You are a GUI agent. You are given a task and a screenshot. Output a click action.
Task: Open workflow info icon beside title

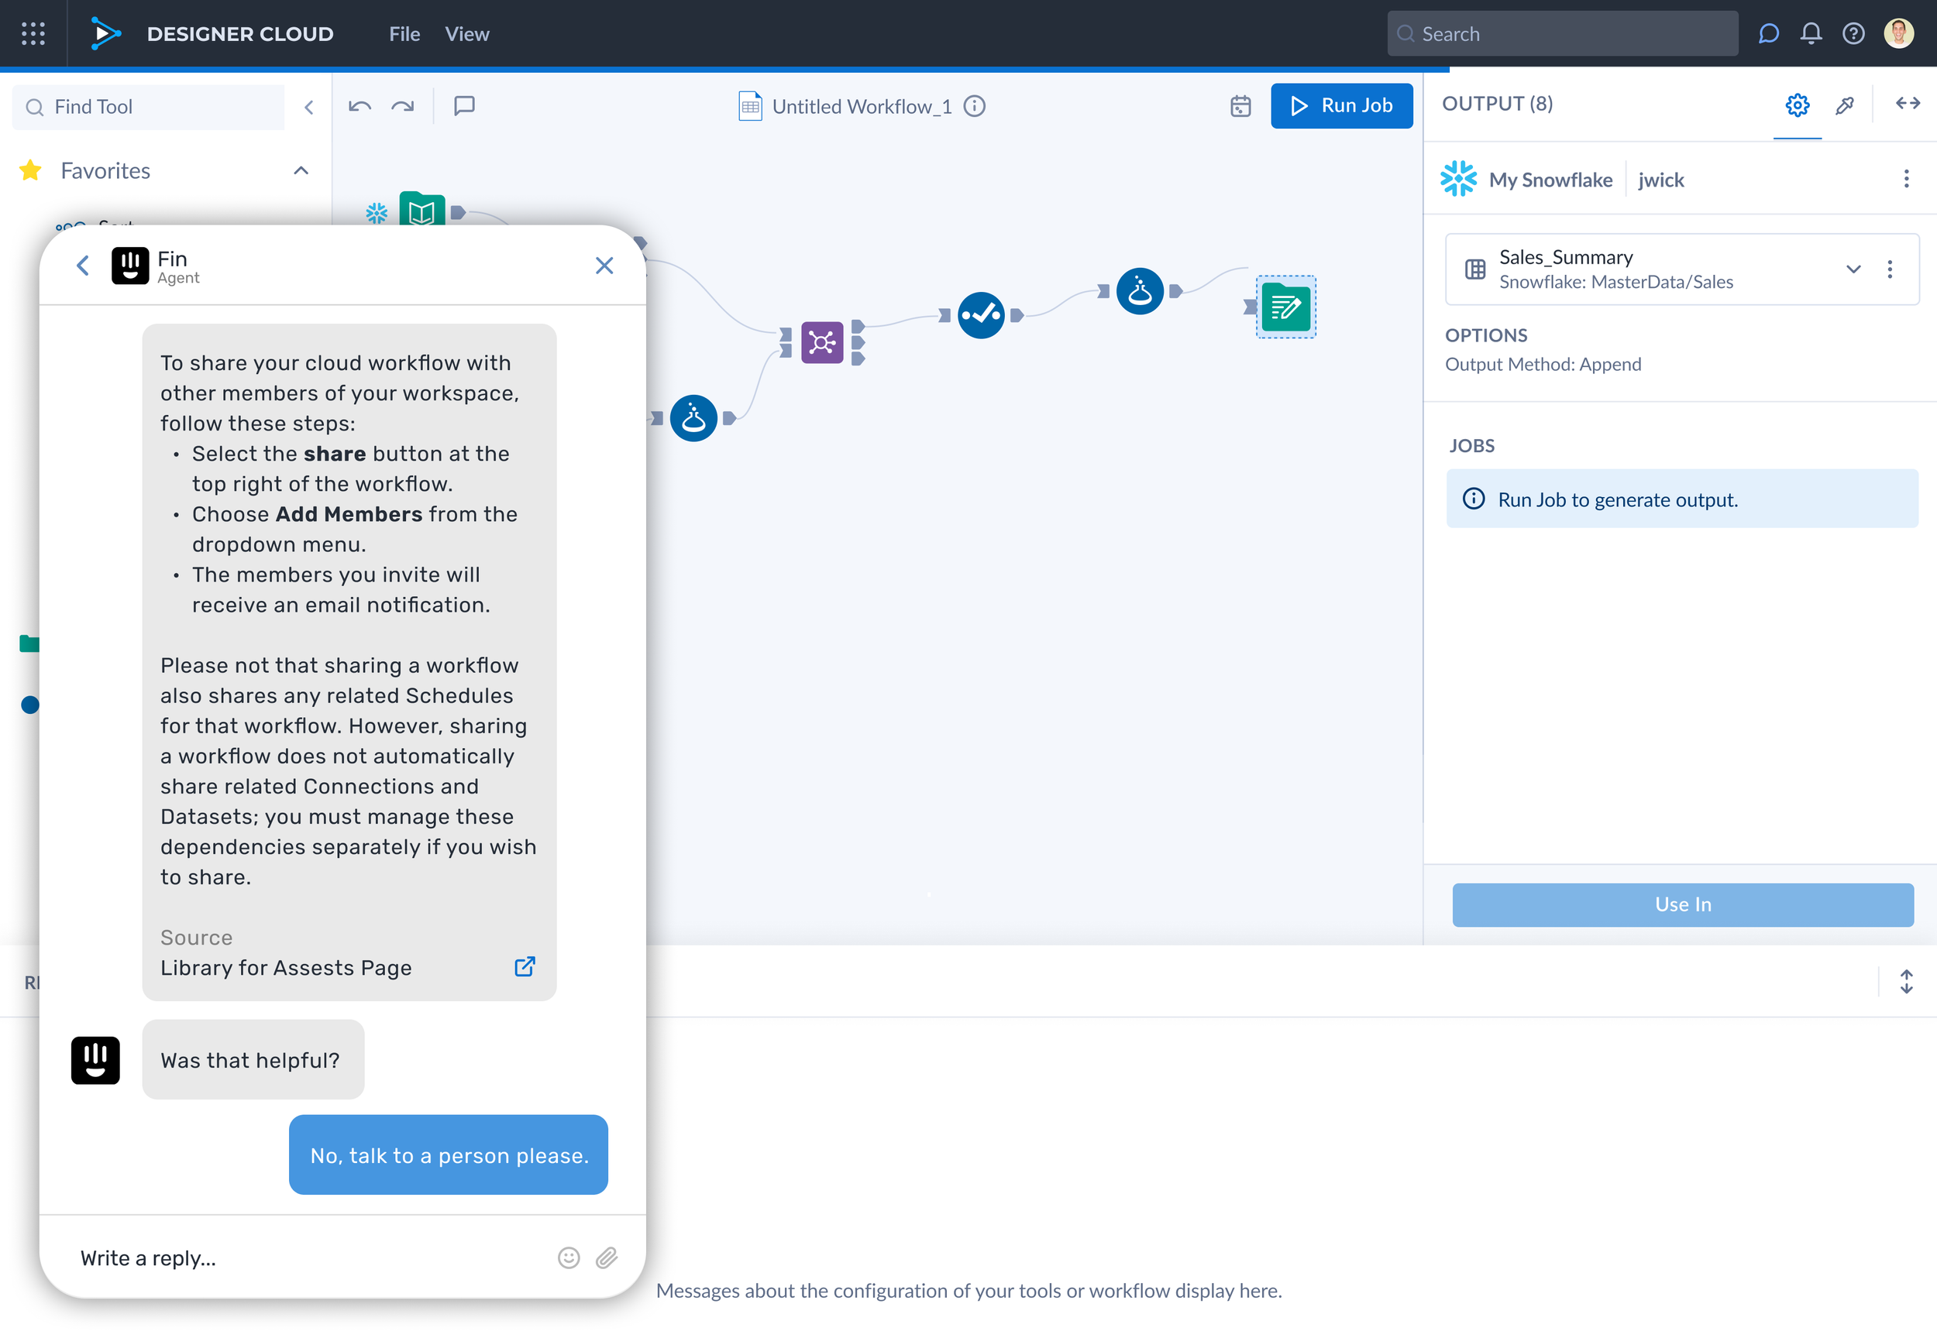click(974, 106)
